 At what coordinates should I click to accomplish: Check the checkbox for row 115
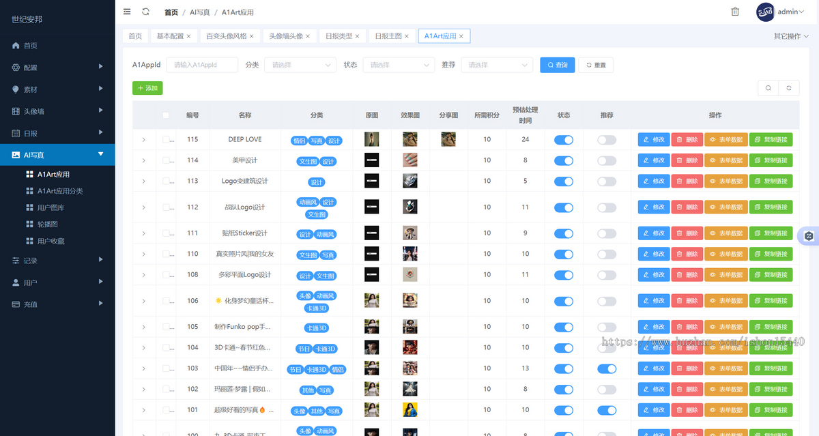tap(166, 139)
